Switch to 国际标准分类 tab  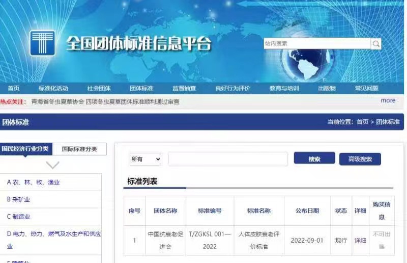[79, 149]
